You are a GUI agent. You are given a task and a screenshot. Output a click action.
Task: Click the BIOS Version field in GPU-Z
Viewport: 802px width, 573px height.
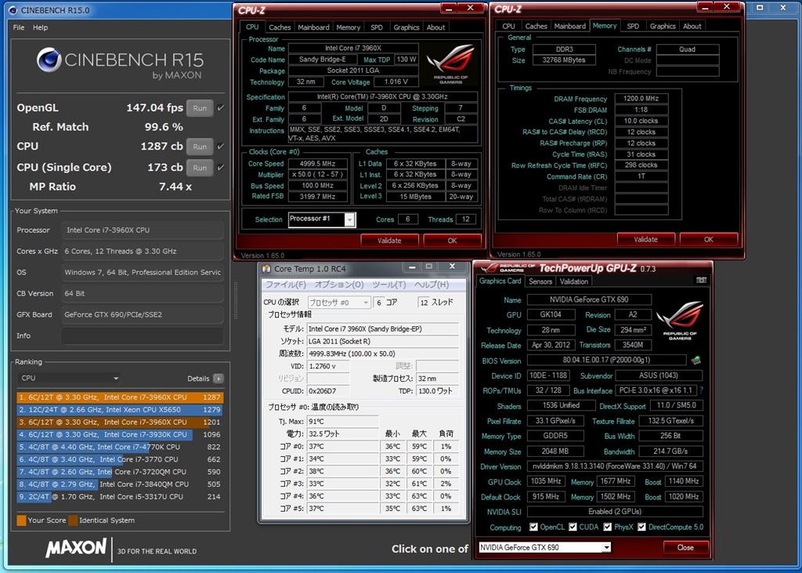coord(606,361)
